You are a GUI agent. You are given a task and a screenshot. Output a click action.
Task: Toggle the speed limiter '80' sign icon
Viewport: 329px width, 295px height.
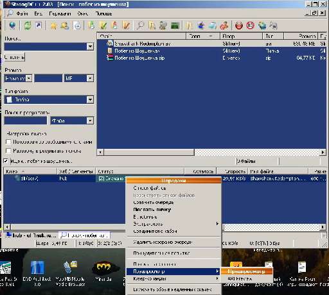(x=250, y=26)
